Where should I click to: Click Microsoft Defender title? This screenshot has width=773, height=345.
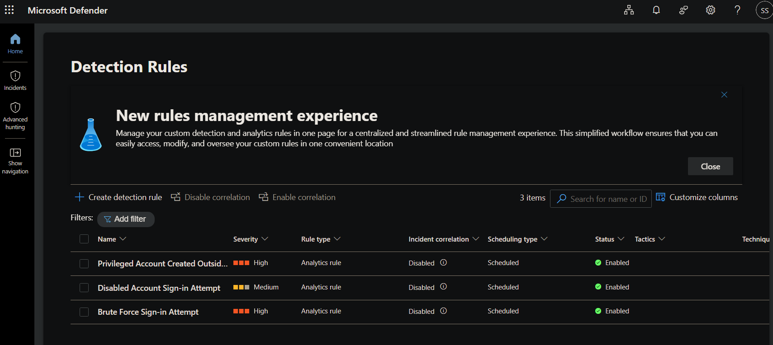click(x=67, y=10)
